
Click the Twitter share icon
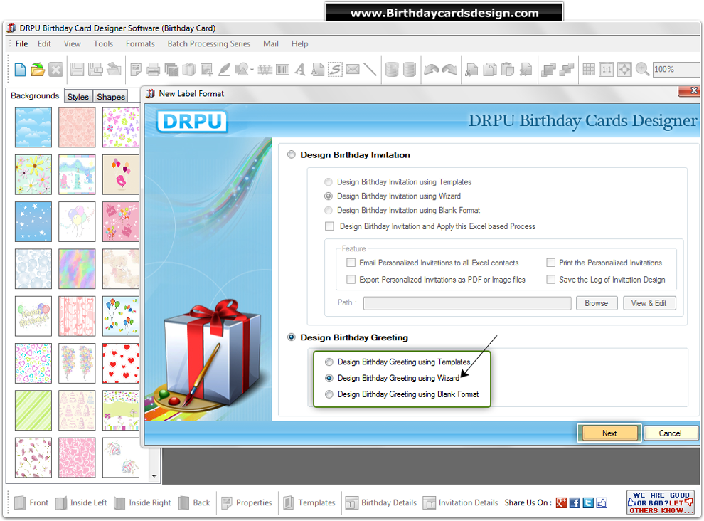tap(588, 502)
